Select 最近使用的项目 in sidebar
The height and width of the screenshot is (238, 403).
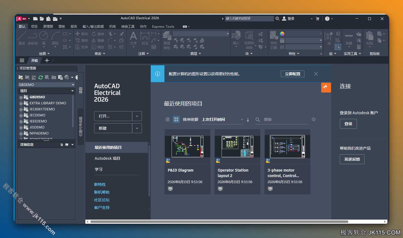[117, 147]
